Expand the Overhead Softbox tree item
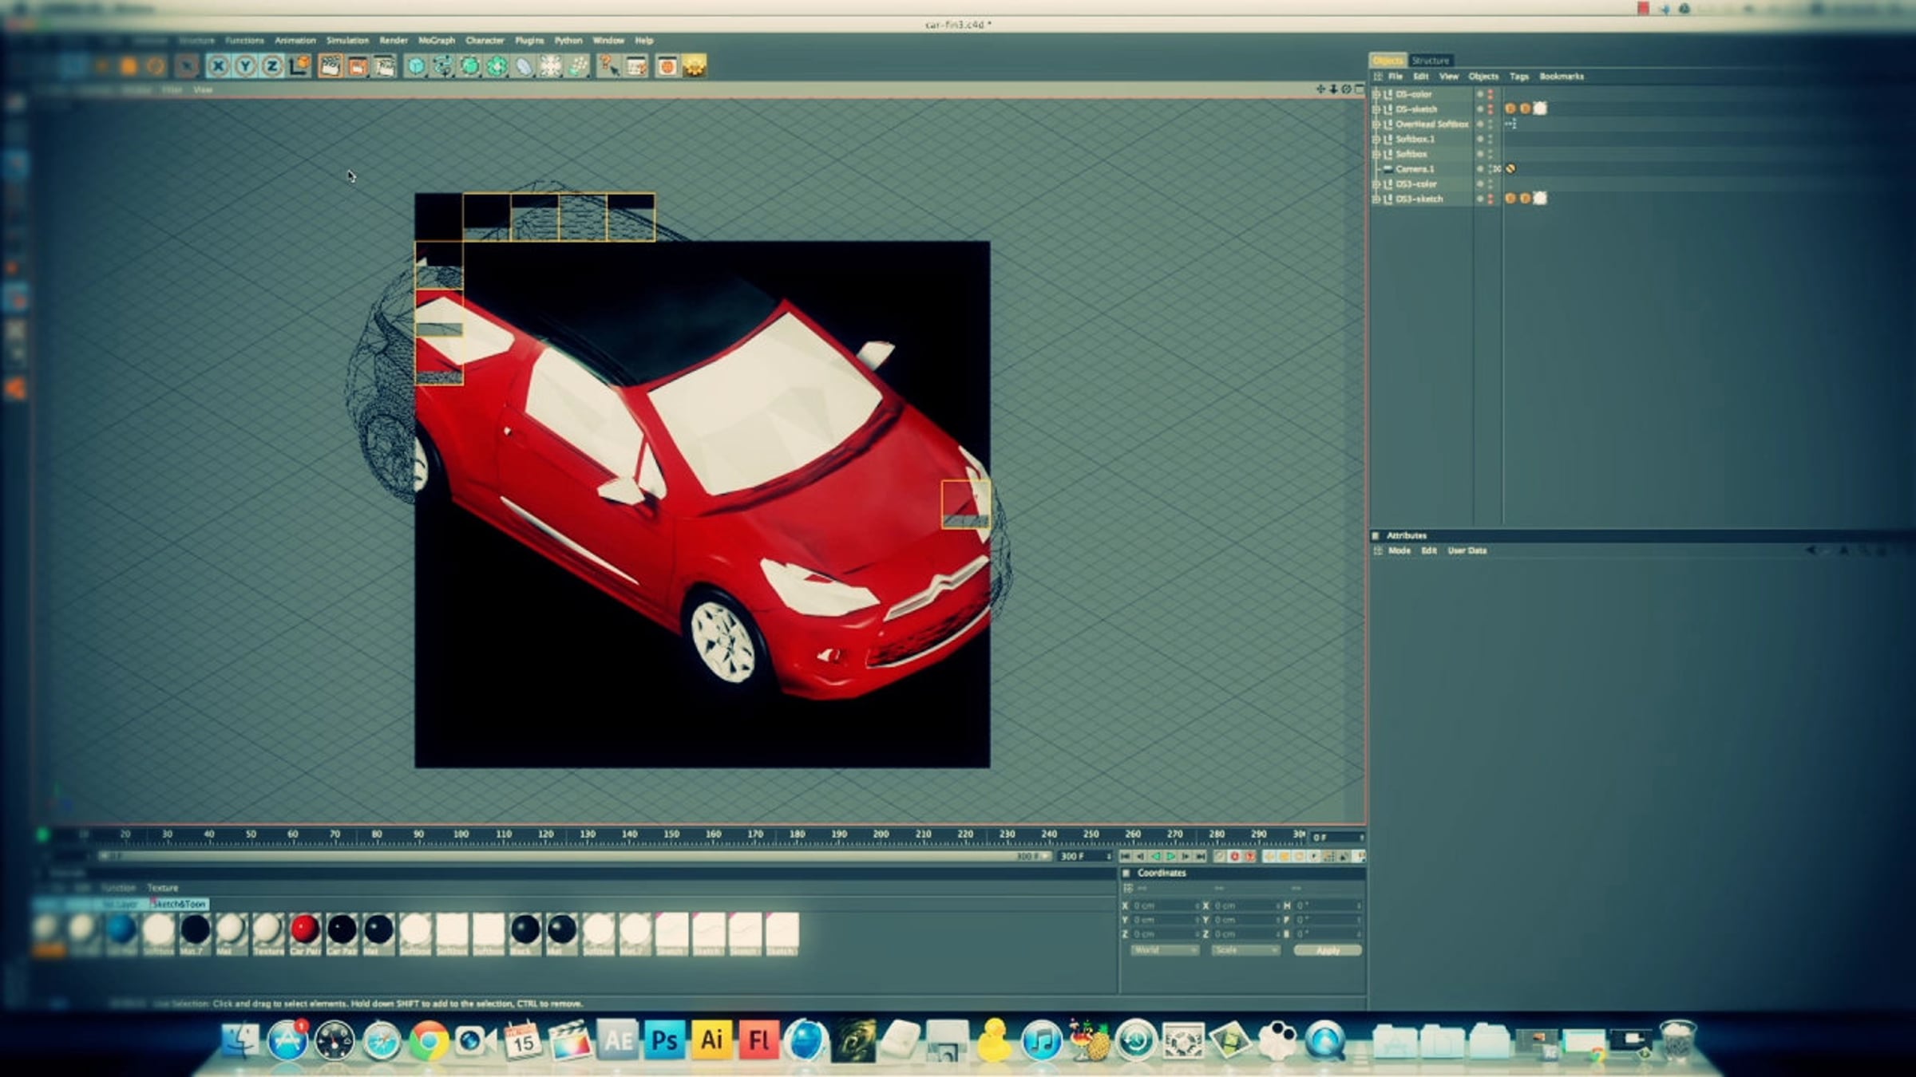This screenshot has width=1916, height=1077. tap(1376, 124)
